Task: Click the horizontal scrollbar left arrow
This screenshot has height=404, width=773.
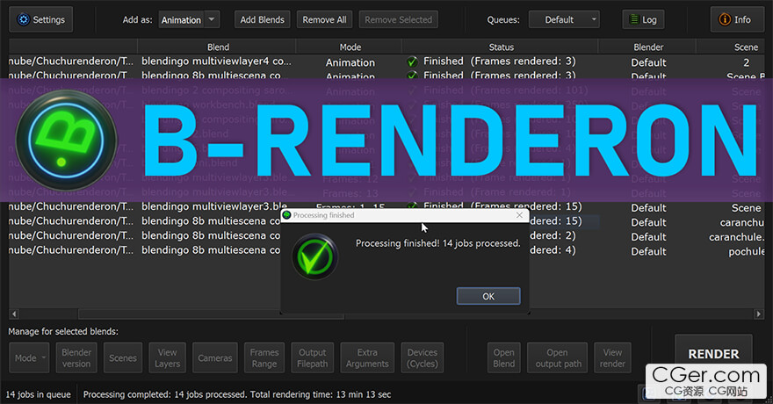Action: (14, 314)
